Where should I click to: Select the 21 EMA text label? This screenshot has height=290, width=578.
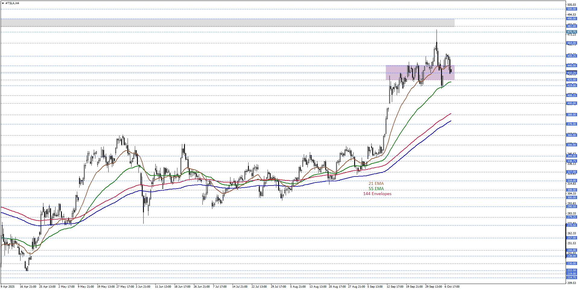tap(376, 183)
